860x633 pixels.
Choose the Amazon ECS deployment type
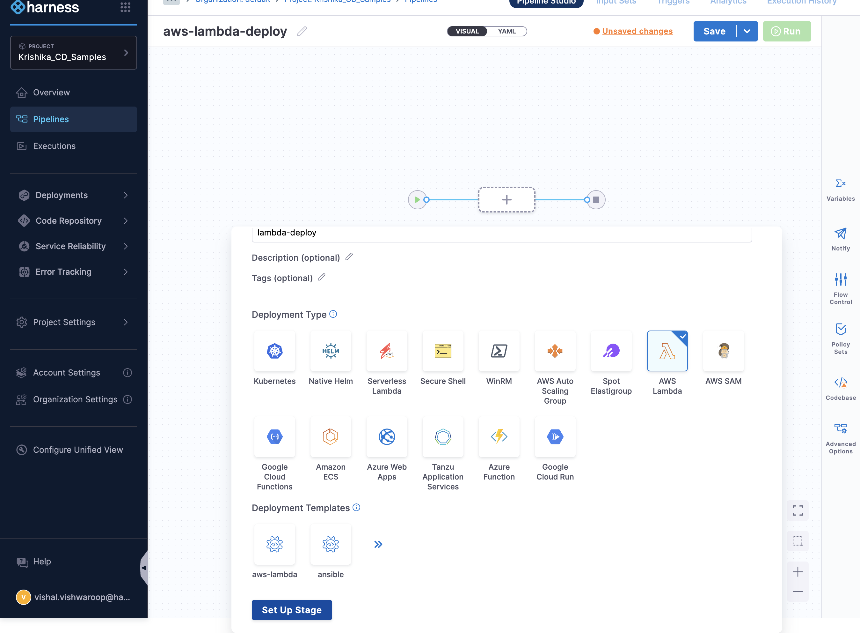coord(331,436)
